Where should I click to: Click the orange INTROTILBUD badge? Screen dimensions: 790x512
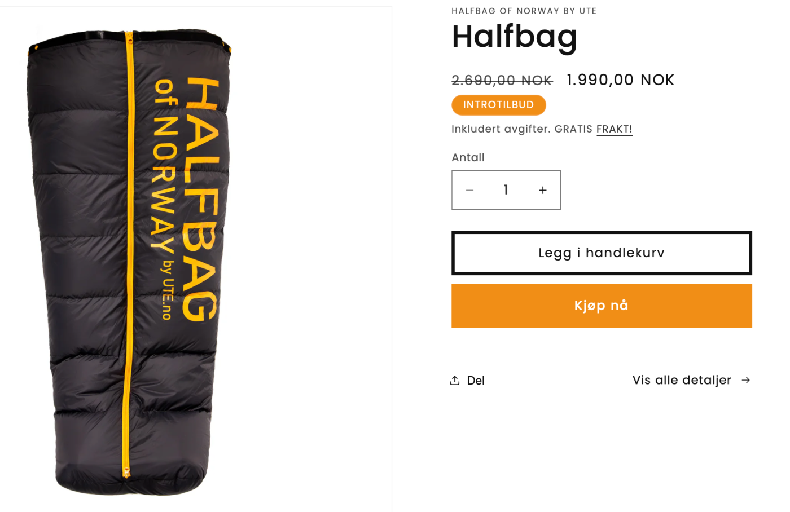point(499,105)
